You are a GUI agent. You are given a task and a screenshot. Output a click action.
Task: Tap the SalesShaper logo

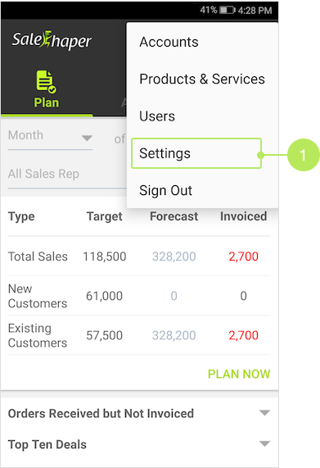tap(52, 40)
